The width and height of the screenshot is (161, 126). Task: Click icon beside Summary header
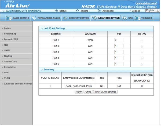click(42, 70)
